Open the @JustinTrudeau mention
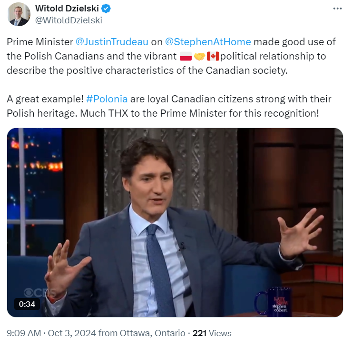 point(112,42)
